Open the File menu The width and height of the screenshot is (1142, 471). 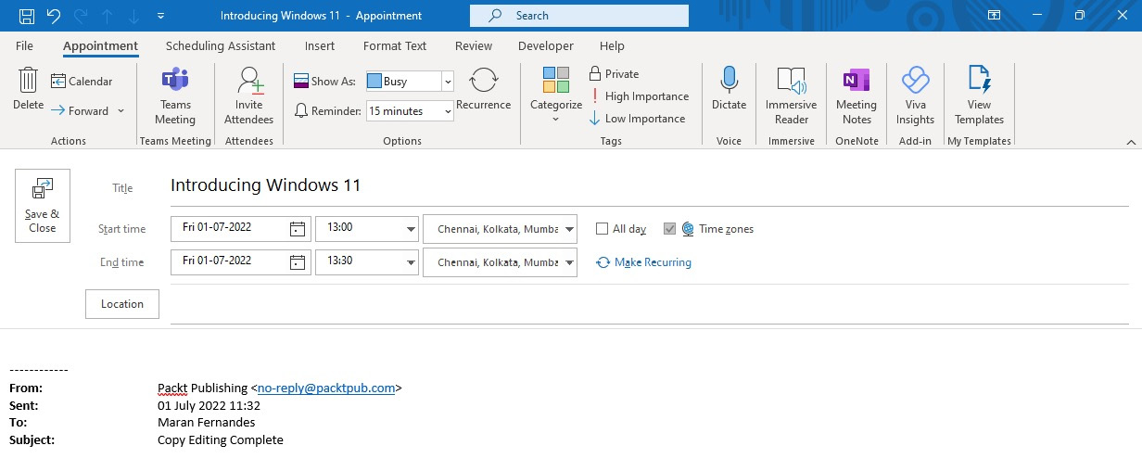click(25, 45)
